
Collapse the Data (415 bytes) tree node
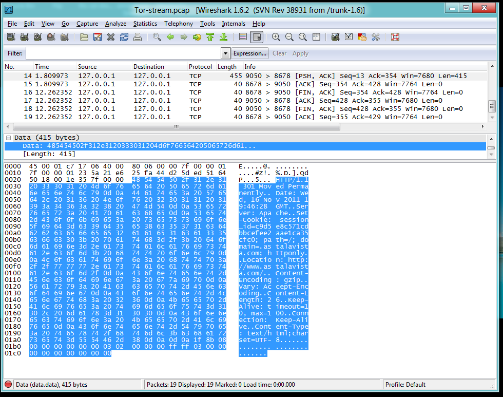pyautogui.click(x=9, y=138)
